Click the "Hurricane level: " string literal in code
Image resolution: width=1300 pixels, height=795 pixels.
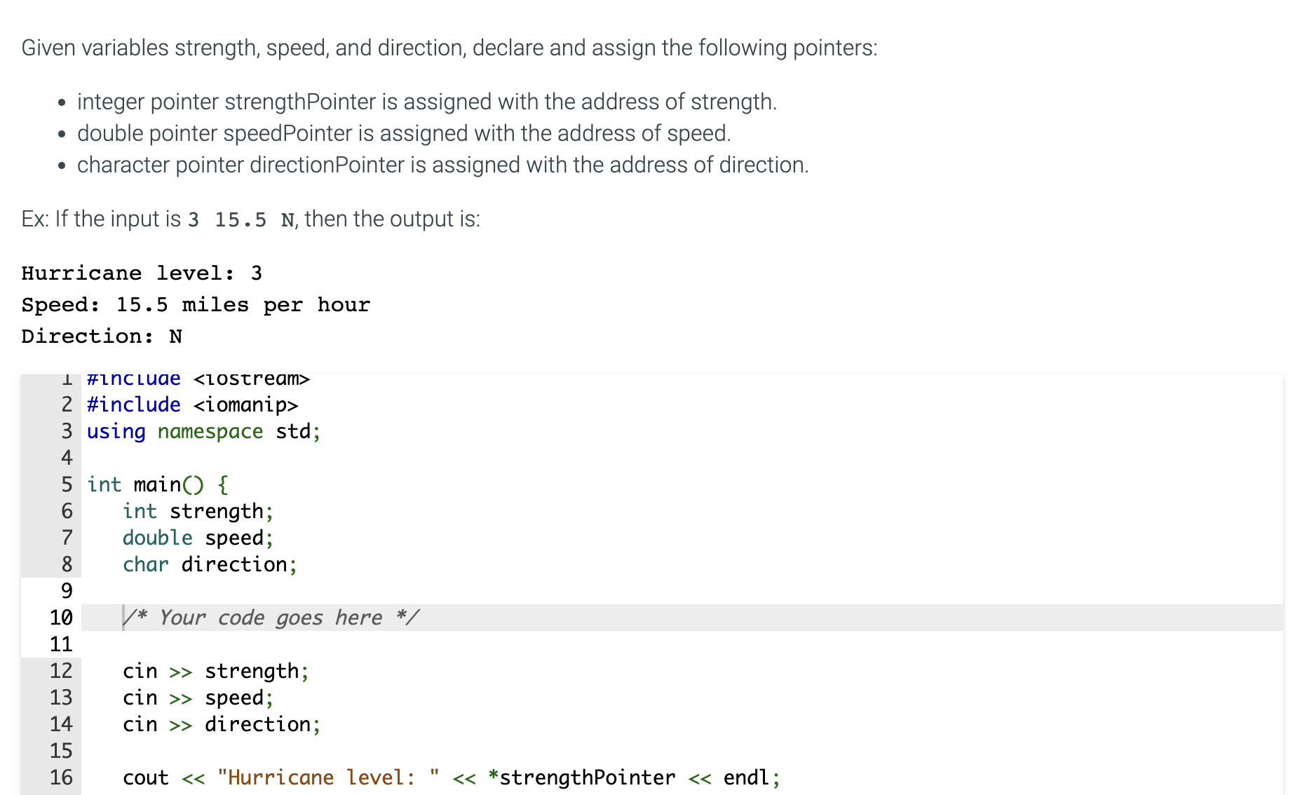(328, 777)
